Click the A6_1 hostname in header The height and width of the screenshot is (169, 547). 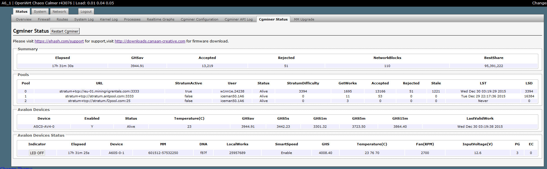(6, 3)
